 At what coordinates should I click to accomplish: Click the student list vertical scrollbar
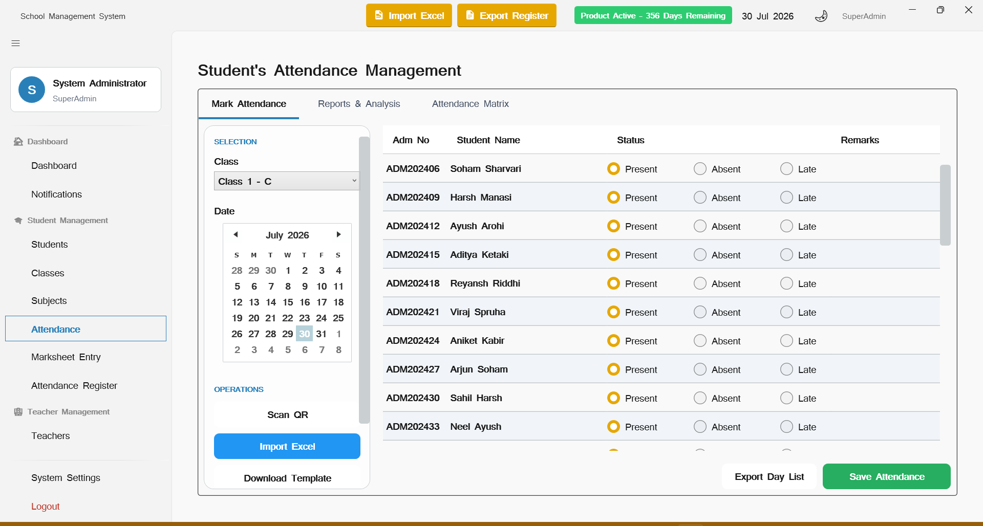pos(945,205)
